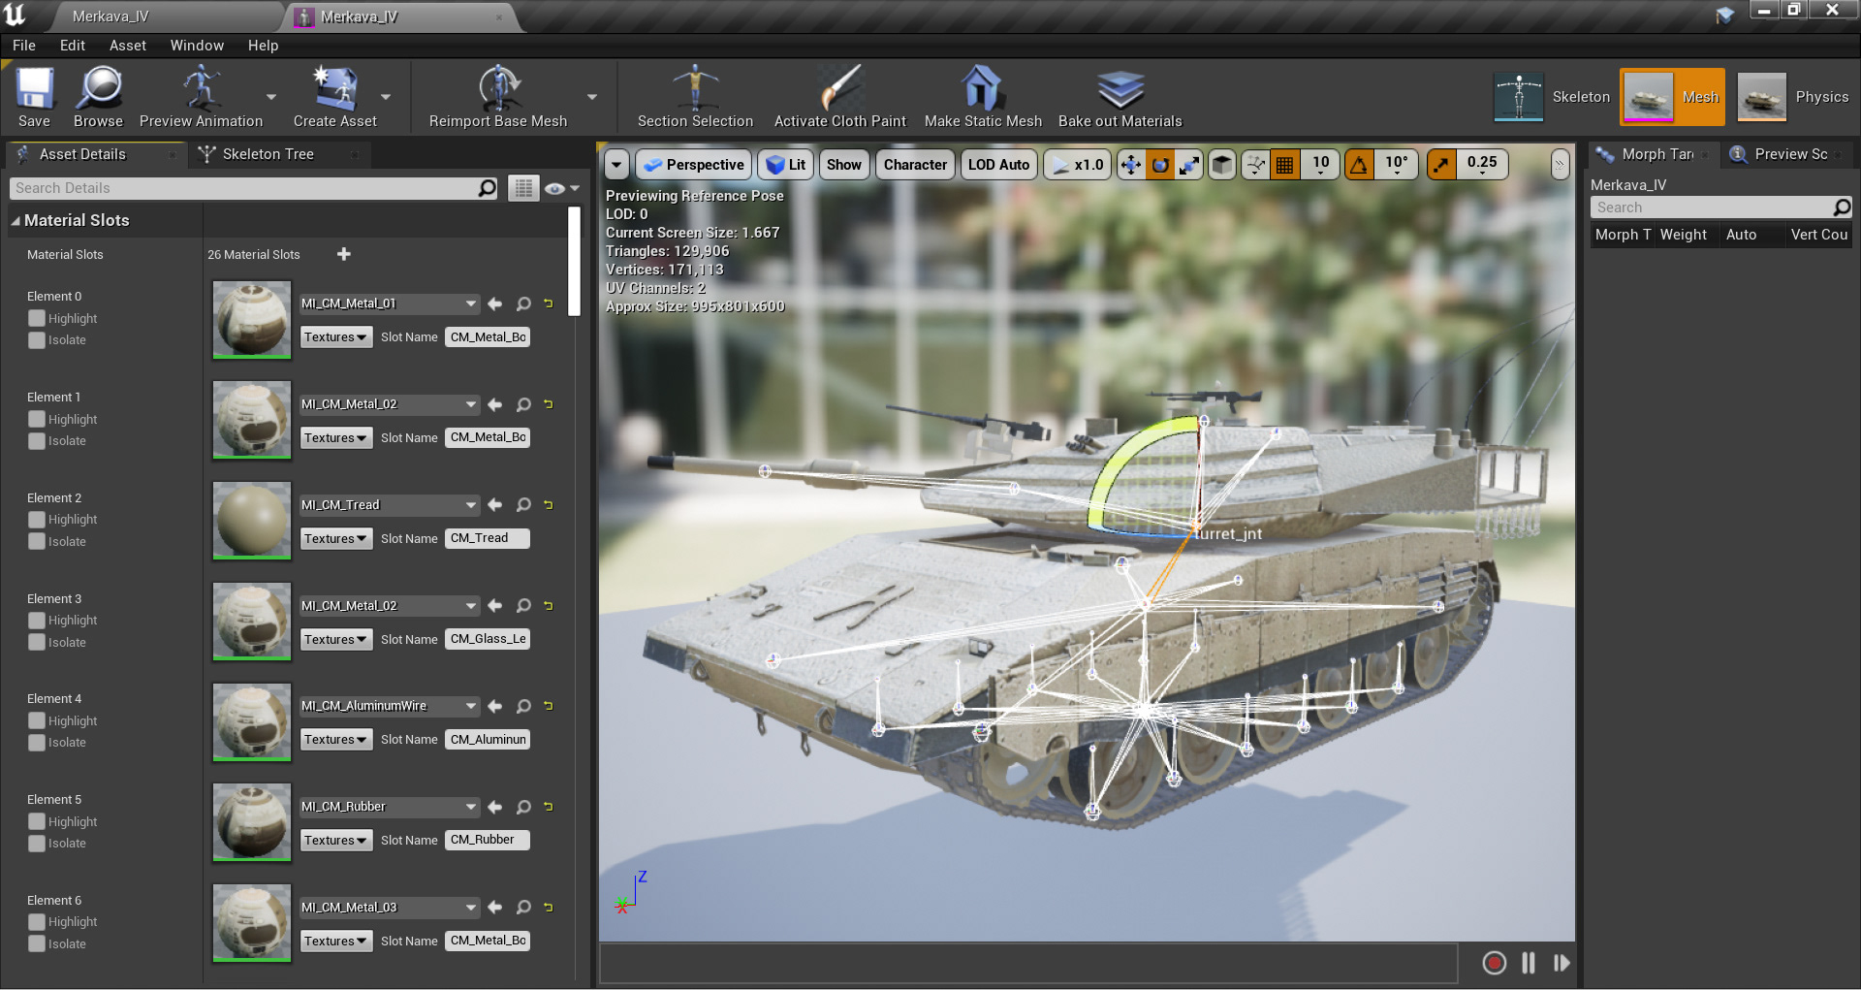The image size is (1861, 990).
Task: Open the File menu
Action: [24, 46]
